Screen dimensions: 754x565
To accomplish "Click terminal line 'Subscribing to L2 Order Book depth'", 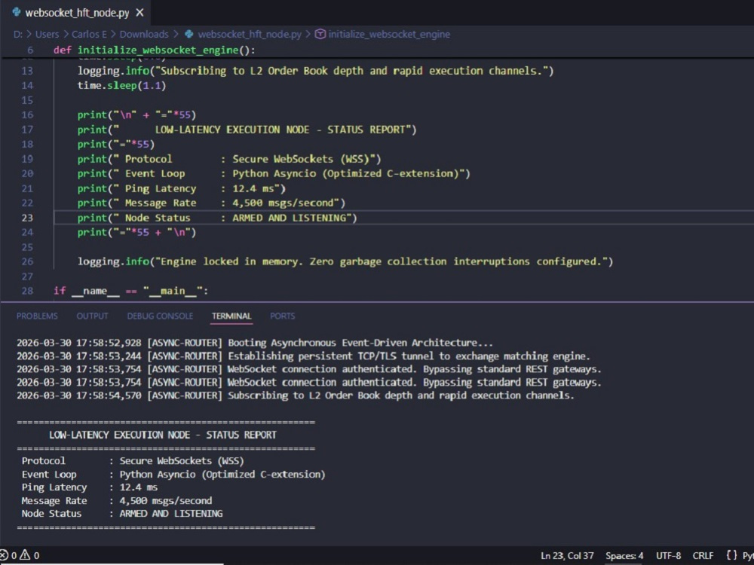I will click(296, 395).
